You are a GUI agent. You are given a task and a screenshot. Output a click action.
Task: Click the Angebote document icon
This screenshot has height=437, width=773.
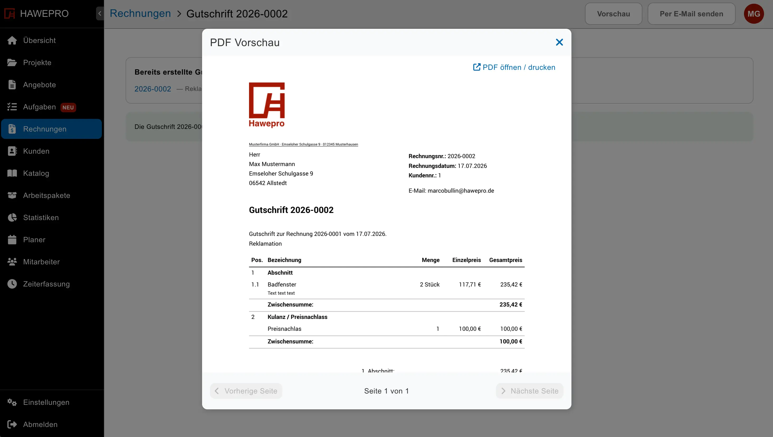coord(12,85)
